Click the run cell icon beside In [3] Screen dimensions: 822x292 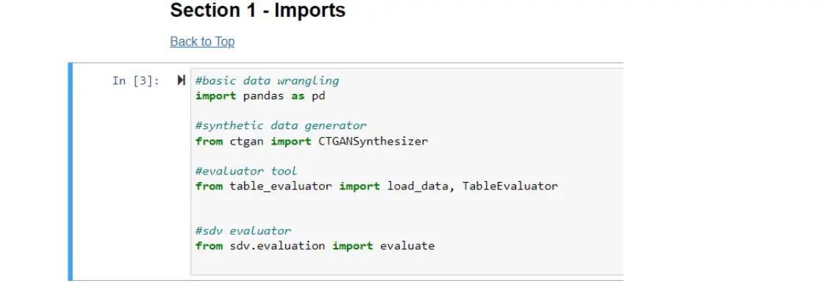(182, 80)
